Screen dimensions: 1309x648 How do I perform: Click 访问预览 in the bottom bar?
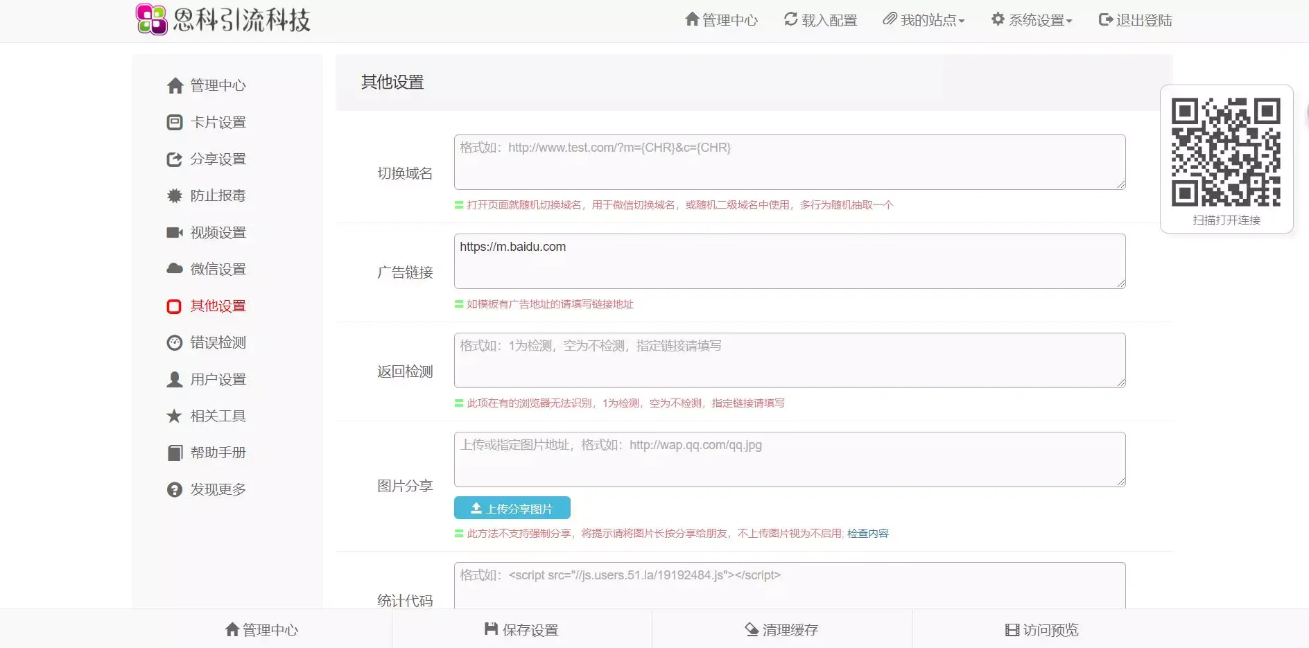coord(1042,629)
